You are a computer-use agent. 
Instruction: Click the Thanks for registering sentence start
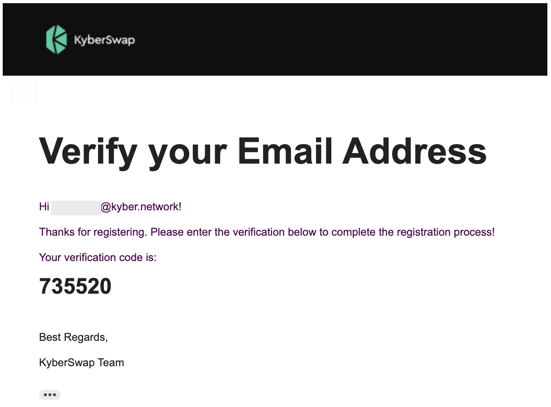[x=93, y=232]
